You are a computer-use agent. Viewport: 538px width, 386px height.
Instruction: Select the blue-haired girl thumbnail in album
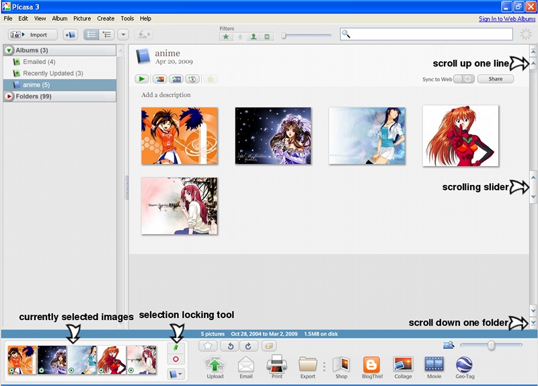click(367, 136)
